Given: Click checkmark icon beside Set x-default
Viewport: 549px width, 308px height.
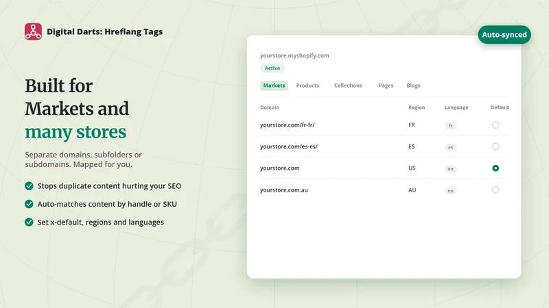Looking at the screenshot, I should tap(29, 222).
